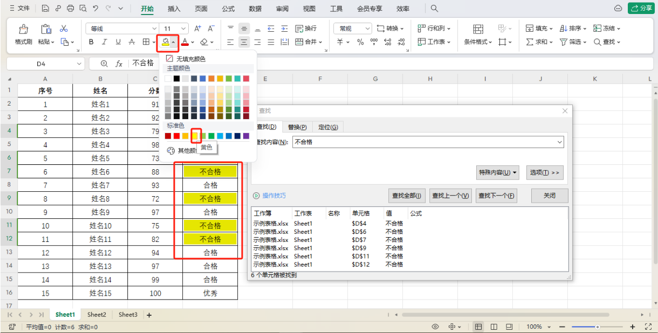Pick the purple standard color swatch
This screenshot has width=658, height=333.
pyautogui.click(x=246, y=136)
